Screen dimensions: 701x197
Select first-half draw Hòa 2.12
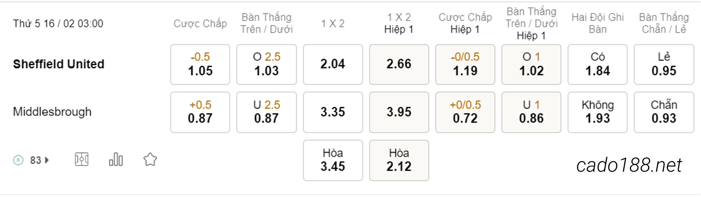point(399,160)
